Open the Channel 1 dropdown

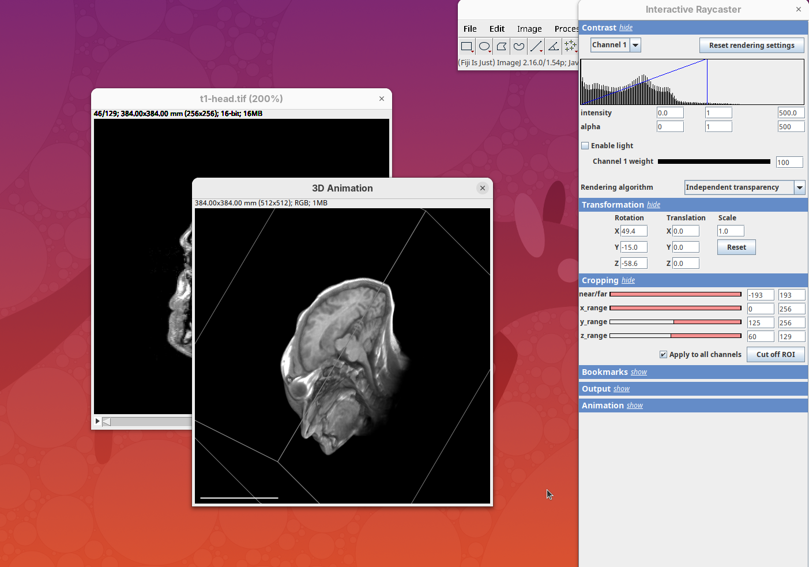tap(635, 45)
